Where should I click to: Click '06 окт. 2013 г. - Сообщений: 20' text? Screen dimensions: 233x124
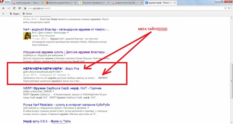pos(39,75)
